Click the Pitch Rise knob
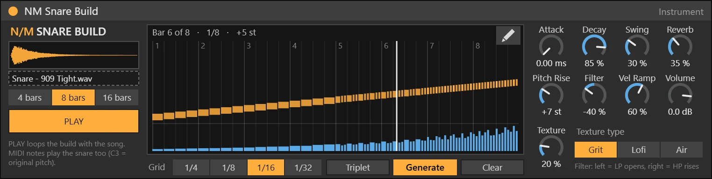 [551, 96]
